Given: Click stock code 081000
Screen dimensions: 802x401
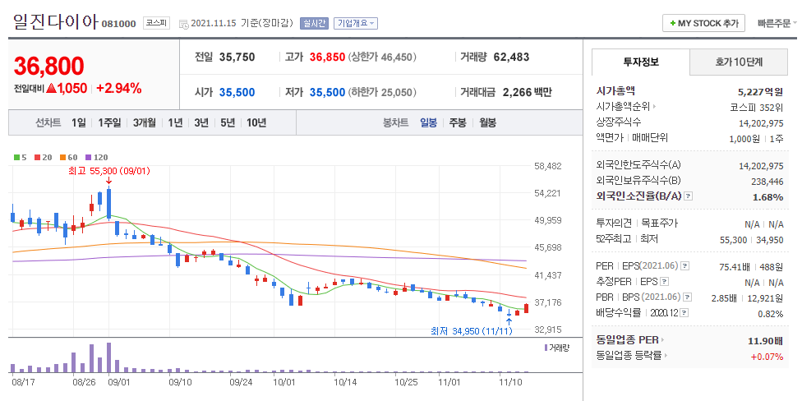Looking at the screenshot, I should coord(118,24).
